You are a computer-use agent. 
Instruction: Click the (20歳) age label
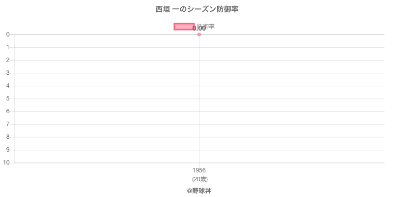(199, 179)
